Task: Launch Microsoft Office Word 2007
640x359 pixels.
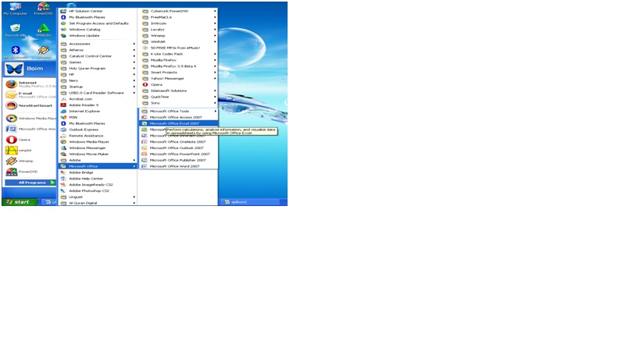Action: pyautogui.click(x=179, y=166)
